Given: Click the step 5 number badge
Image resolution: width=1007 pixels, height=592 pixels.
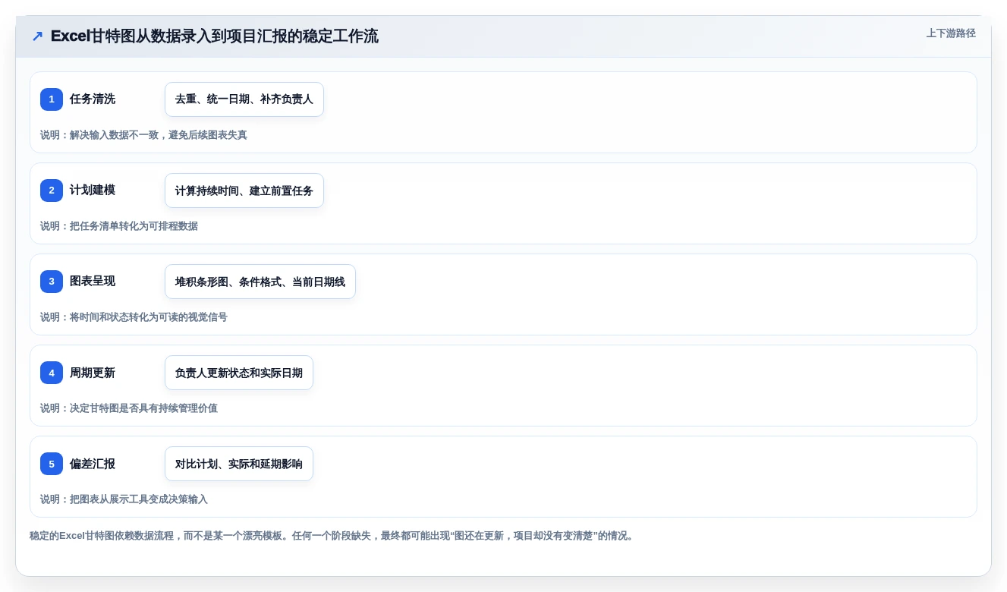Looking at the screenshot, I should 52,464.
